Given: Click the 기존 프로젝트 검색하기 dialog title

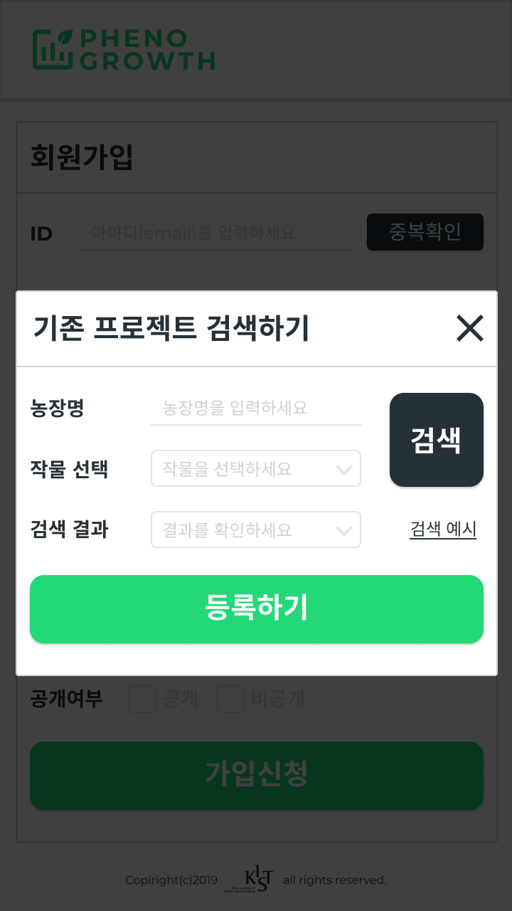Looking at the screenshot, I should 171,329.
